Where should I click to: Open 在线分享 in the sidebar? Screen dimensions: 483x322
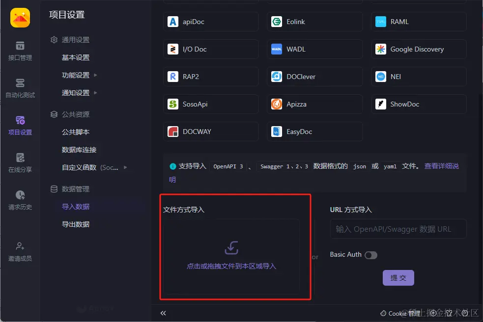pos(20,163)
